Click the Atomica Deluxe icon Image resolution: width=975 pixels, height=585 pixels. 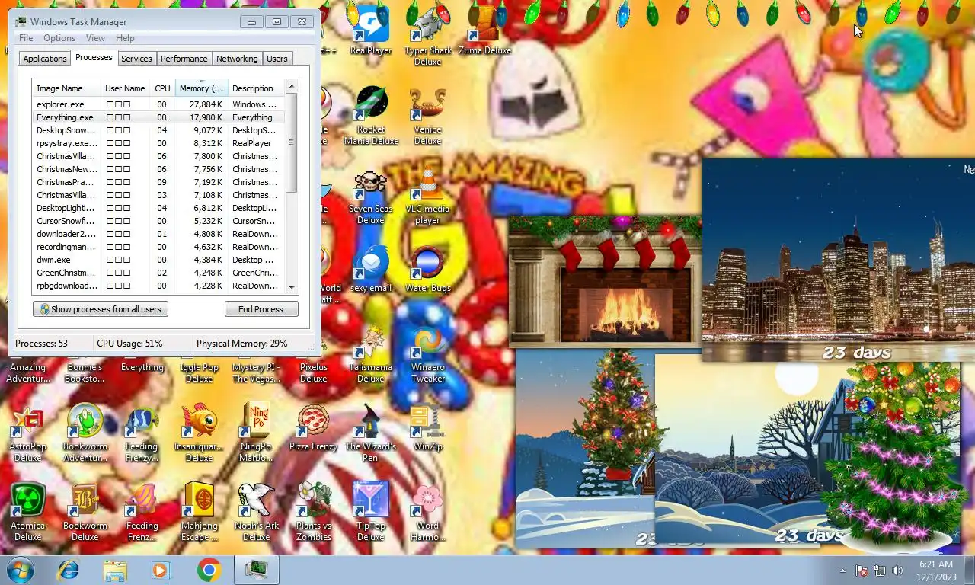(27, 511)
